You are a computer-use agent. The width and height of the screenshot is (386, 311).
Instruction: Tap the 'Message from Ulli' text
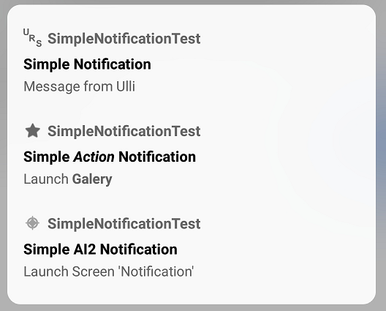(79, 86)
